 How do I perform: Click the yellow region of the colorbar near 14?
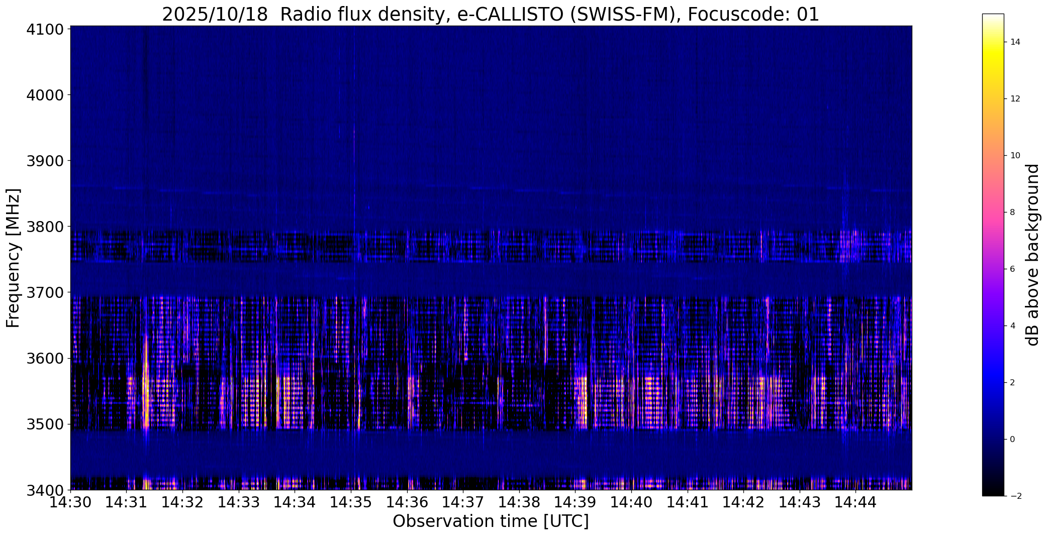click(x=993, y=49)
